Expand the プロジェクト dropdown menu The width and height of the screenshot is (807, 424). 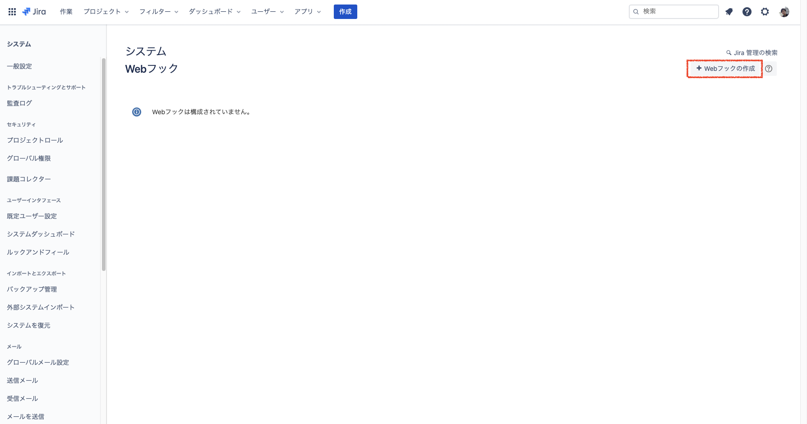106,12
